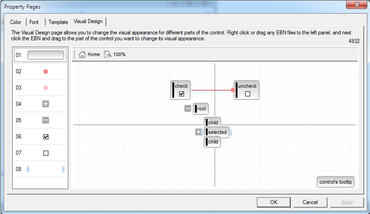Select skin item 05 minus box icon
Screen dimensions: 370x214
[x=46, y=120]
